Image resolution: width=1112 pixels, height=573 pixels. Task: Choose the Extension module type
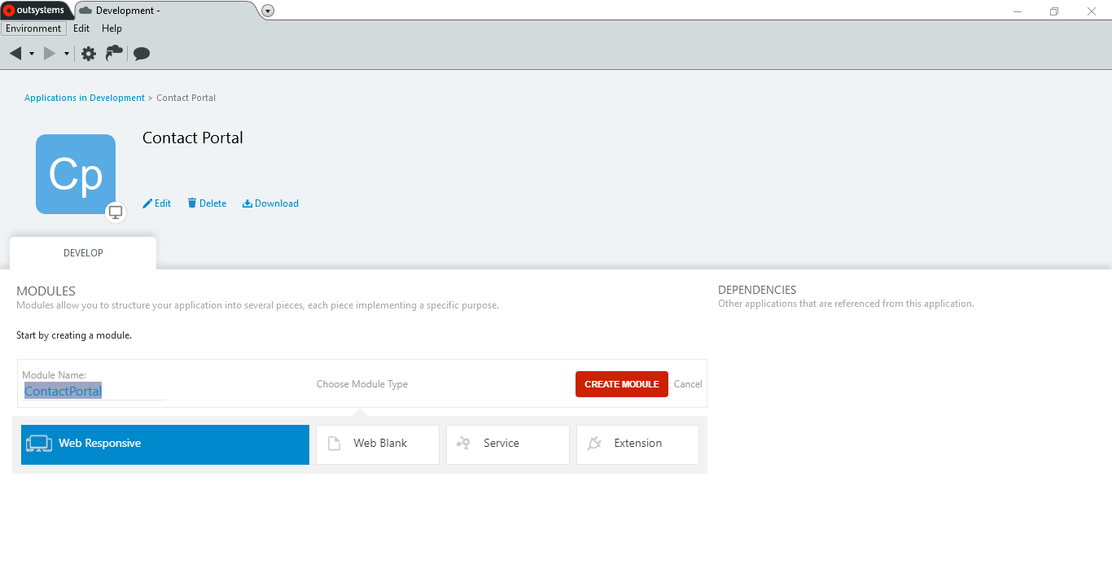637,444
